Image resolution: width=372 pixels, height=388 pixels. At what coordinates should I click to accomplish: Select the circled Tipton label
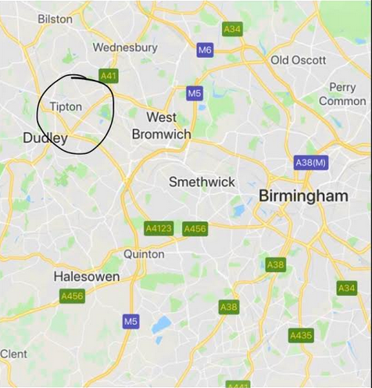[x=66, y=106]
